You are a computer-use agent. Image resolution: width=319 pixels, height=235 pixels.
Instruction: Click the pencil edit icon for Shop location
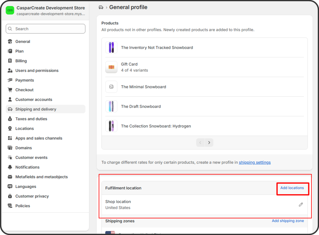(301, 205)
